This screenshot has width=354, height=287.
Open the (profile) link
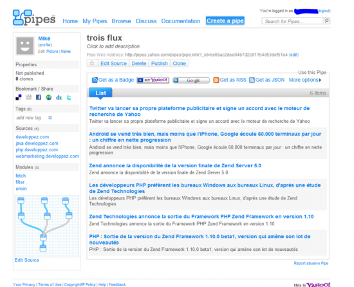(45, 45)
